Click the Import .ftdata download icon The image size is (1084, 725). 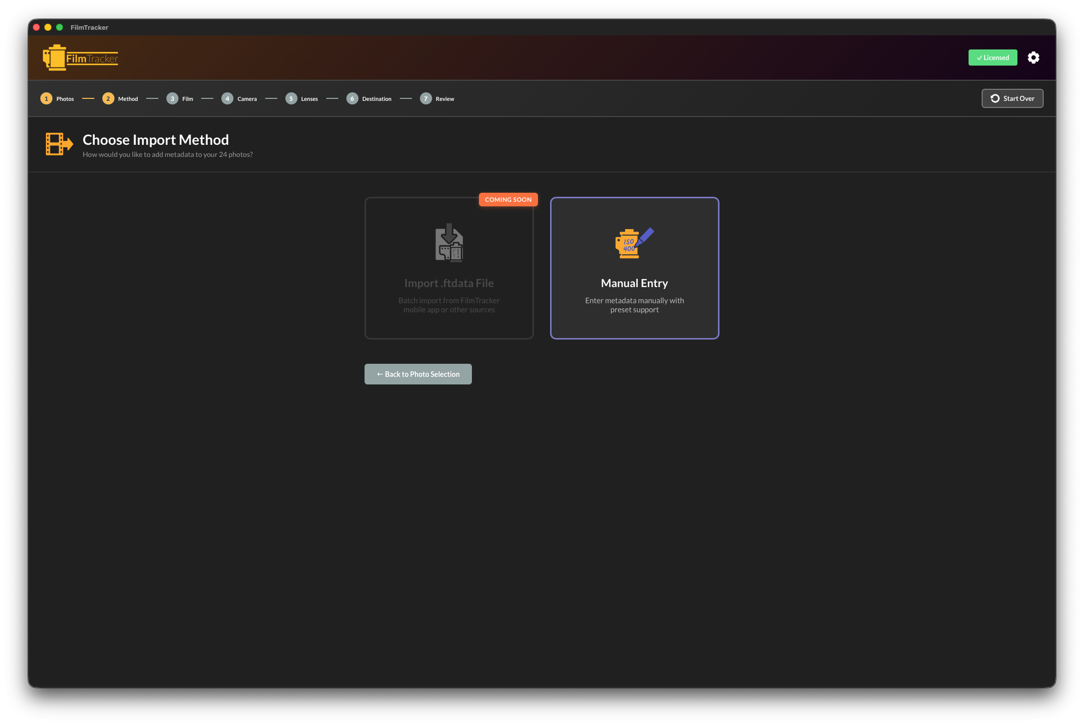[x=449, y=243]
